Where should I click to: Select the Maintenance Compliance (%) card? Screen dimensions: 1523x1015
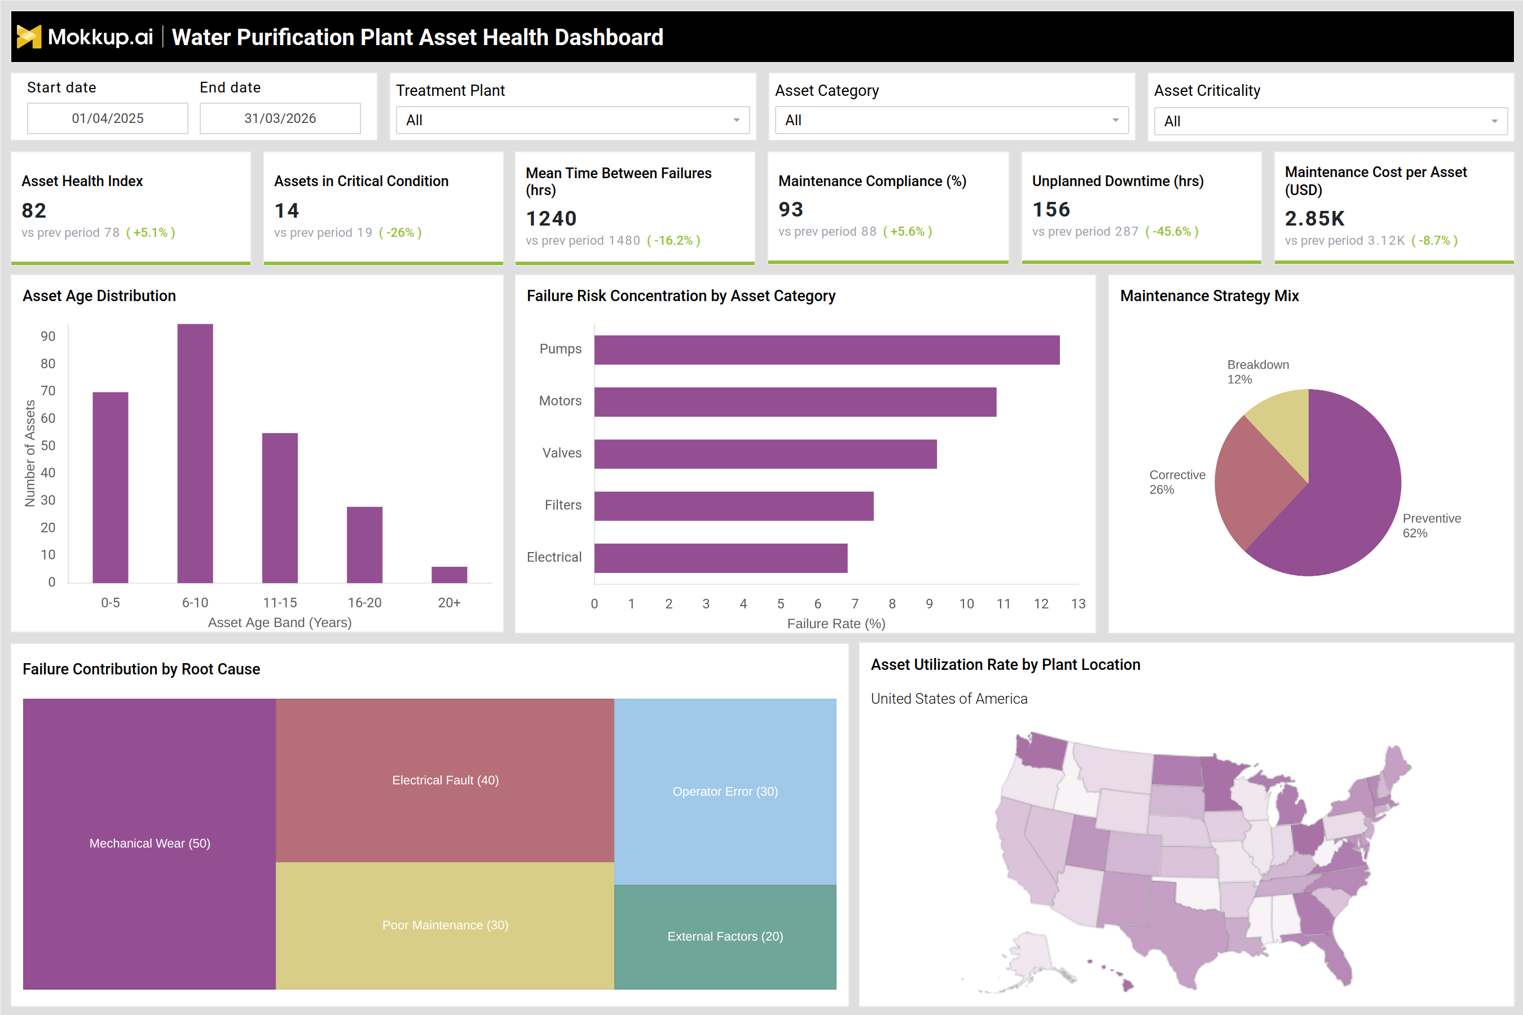point(888,209)
